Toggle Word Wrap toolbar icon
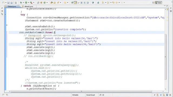The image size is (173, 97). click(x=79, y=2)
